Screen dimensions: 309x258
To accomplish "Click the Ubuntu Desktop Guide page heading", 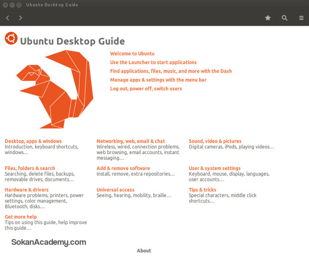I will pyautogui.click(x=72, y=41).
